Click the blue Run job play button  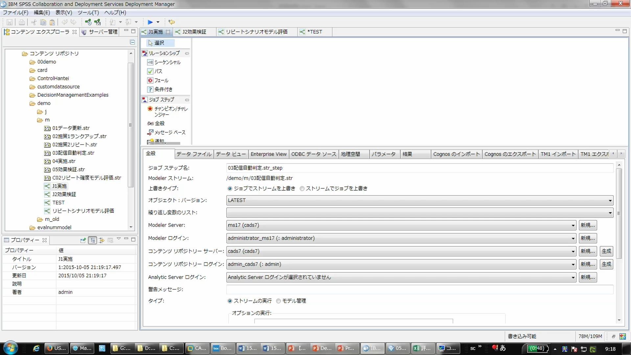point(150,22)
